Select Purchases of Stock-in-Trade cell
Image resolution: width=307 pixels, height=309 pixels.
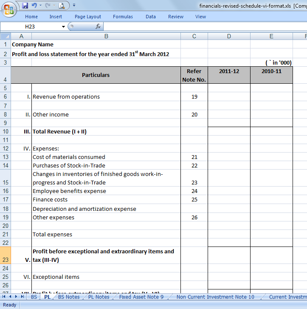click(106, 165)
